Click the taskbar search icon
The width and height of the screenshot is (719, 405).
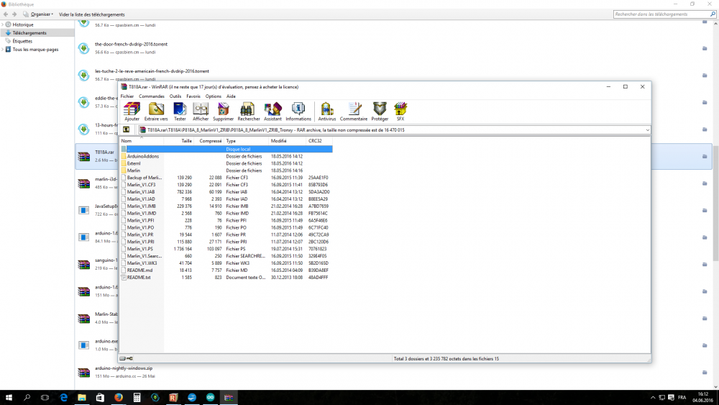click(x=27, y=398)
